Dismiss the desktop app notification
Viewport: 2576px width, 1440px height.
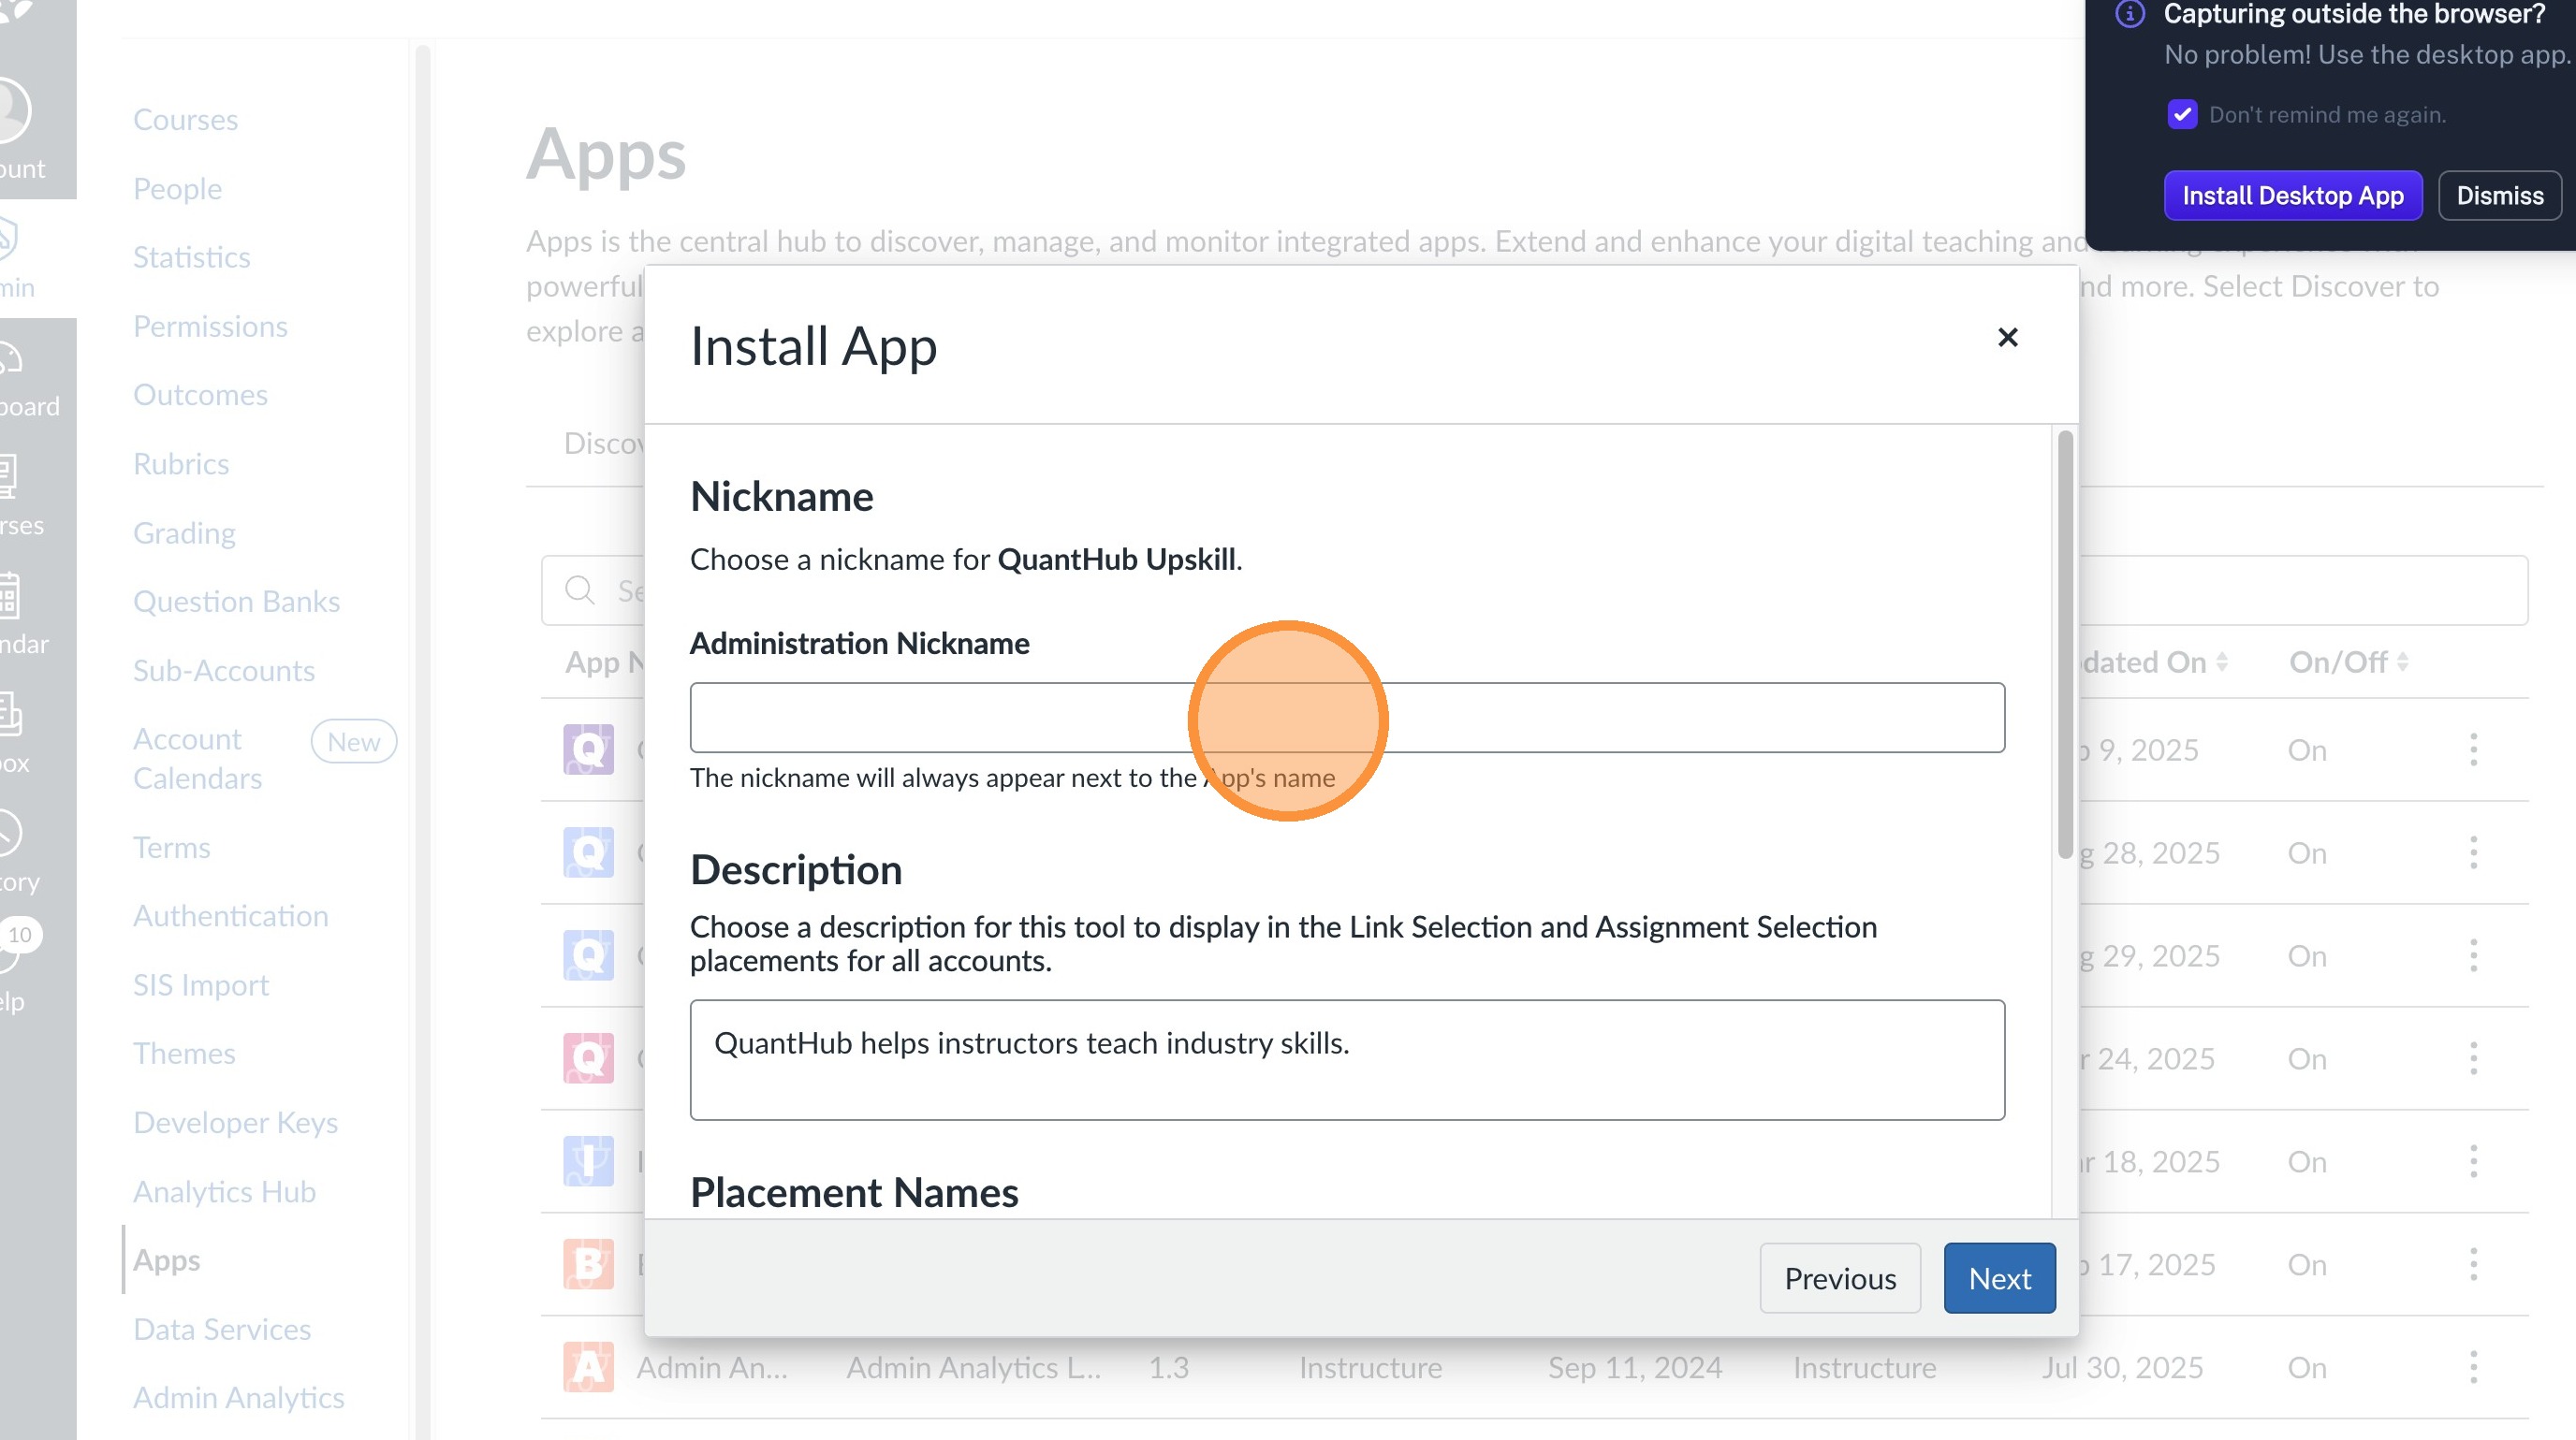[2499, 196]
